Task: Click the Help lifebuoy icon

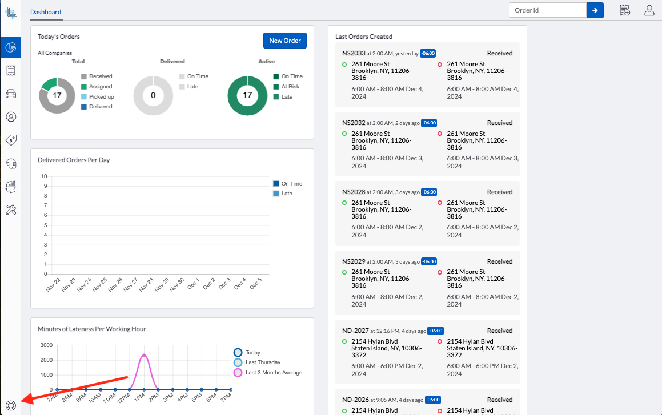Action: pyautogui.click(x=11, y=405)
